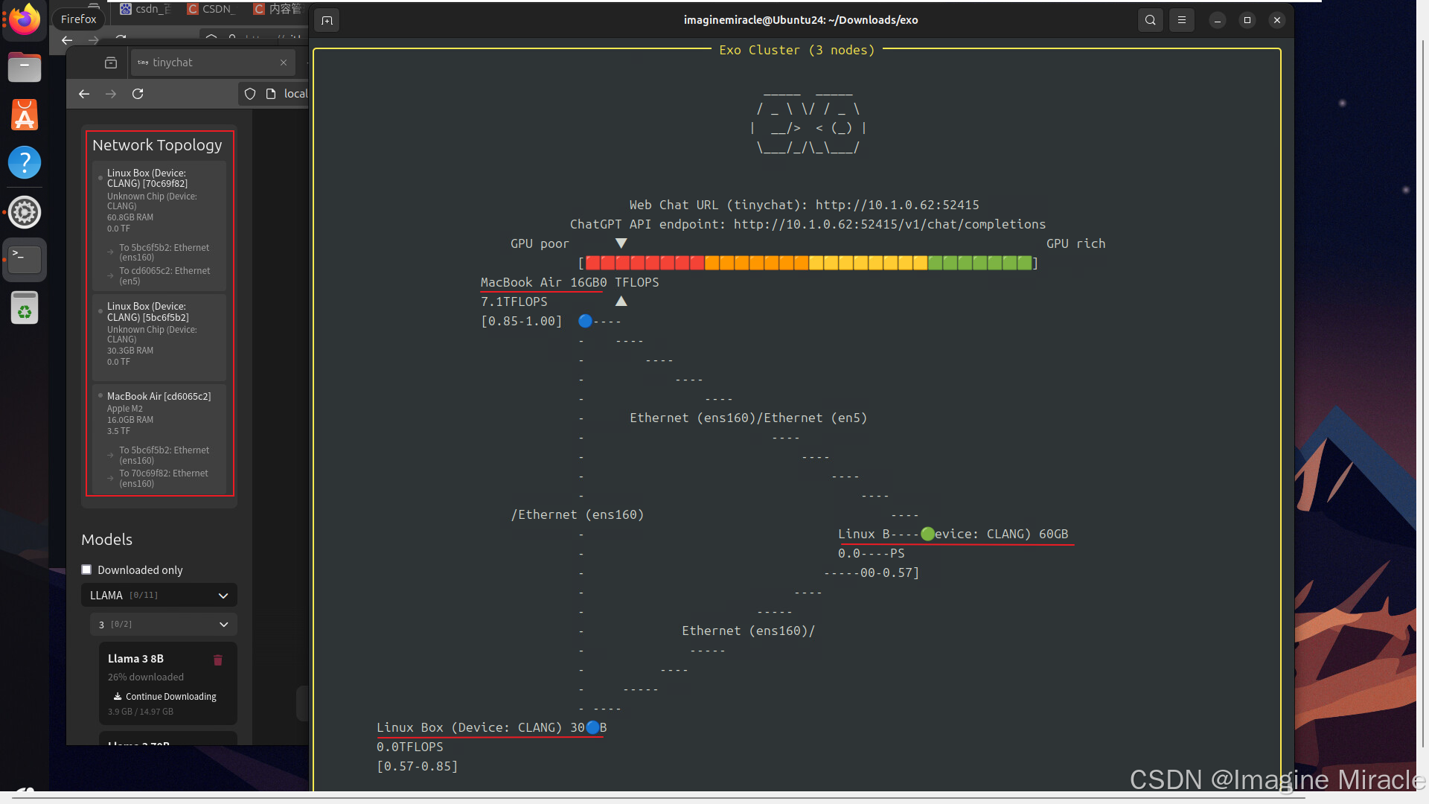Open the terminal hamburger menu

[x=1181, y=20]
